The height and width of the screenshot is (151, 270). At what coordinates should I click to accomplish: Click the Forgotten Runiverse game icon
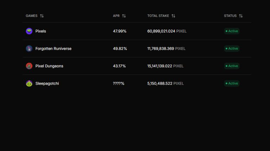(29, 49)
